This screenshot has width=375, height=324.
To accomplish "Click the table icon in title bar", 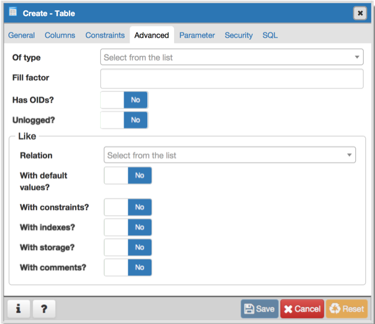I will click(13, 13).
